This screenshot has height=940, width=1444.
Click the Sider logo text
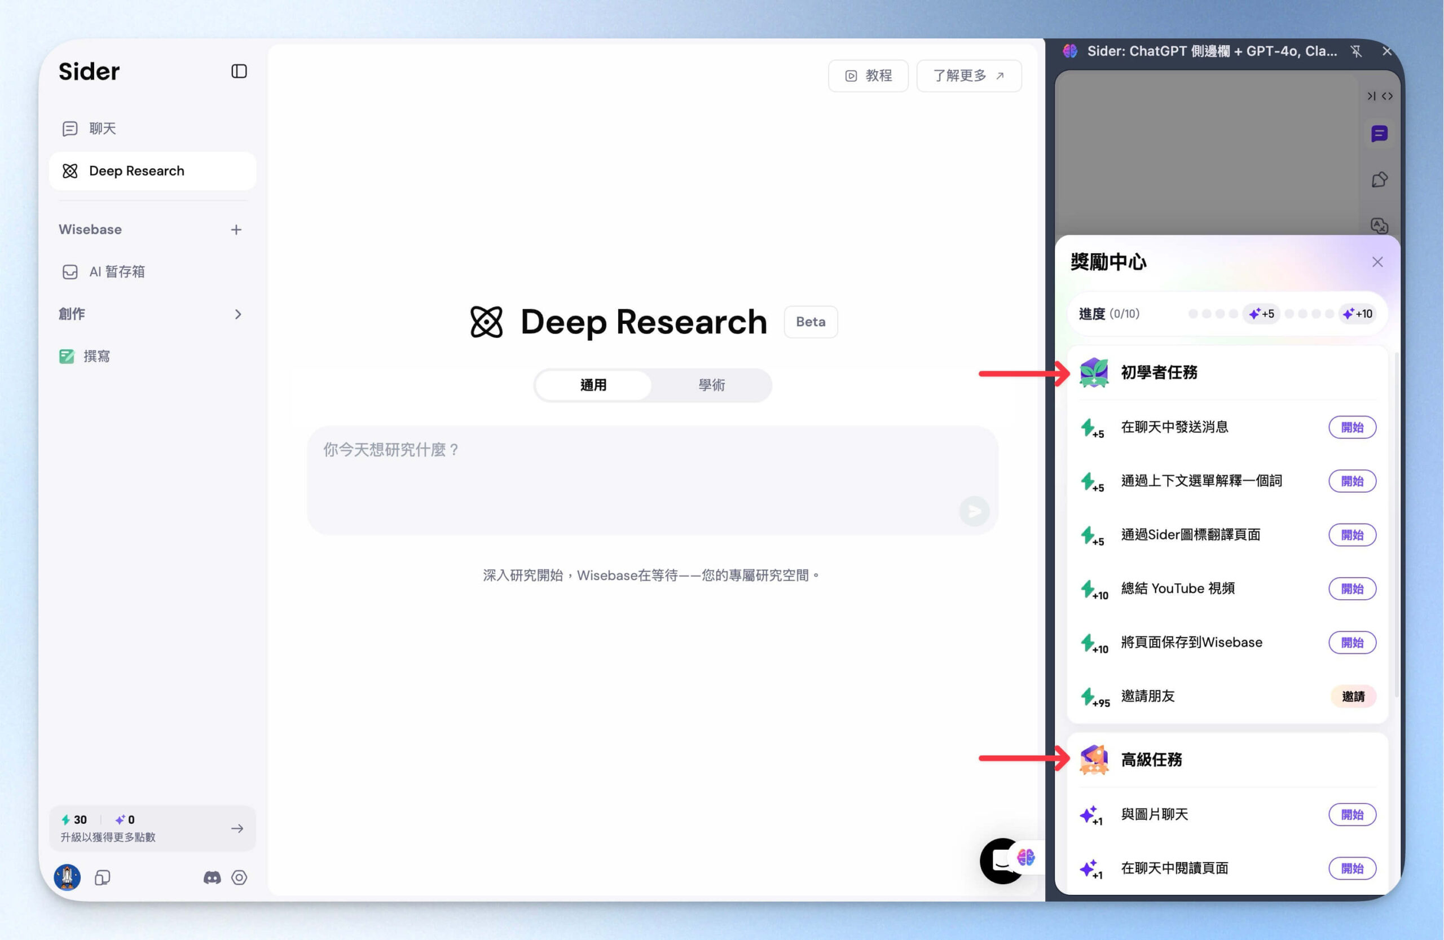click(89, 72)
